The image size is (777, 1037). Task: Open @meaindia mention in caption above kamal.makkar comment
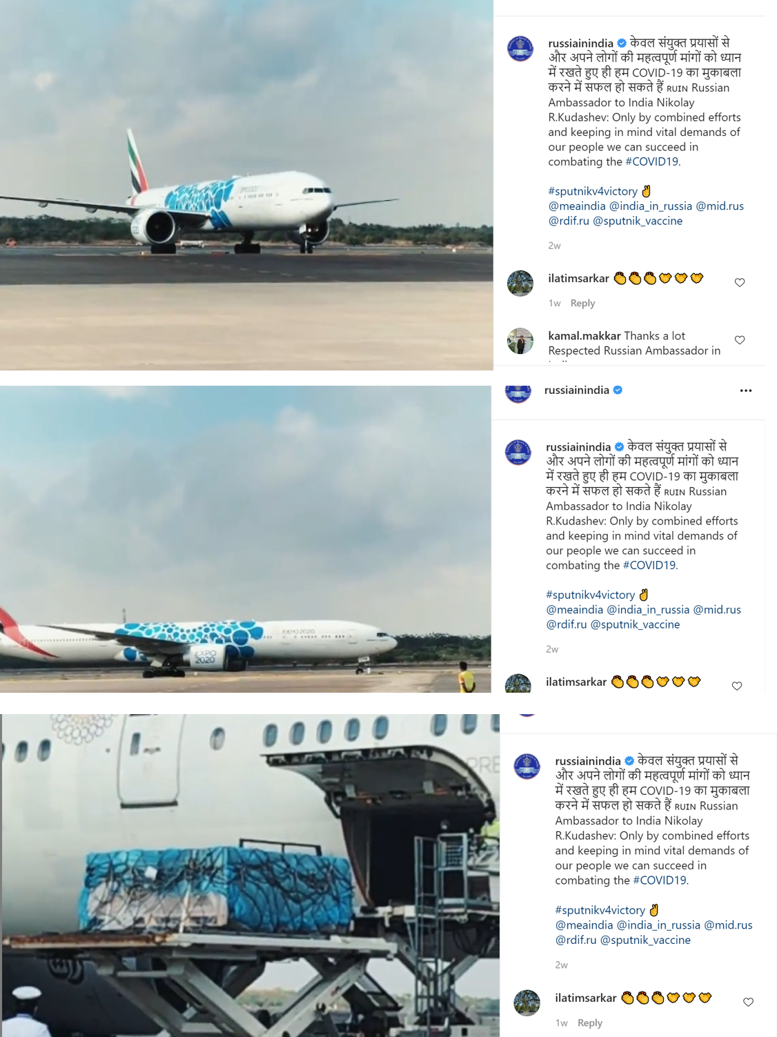577,206
